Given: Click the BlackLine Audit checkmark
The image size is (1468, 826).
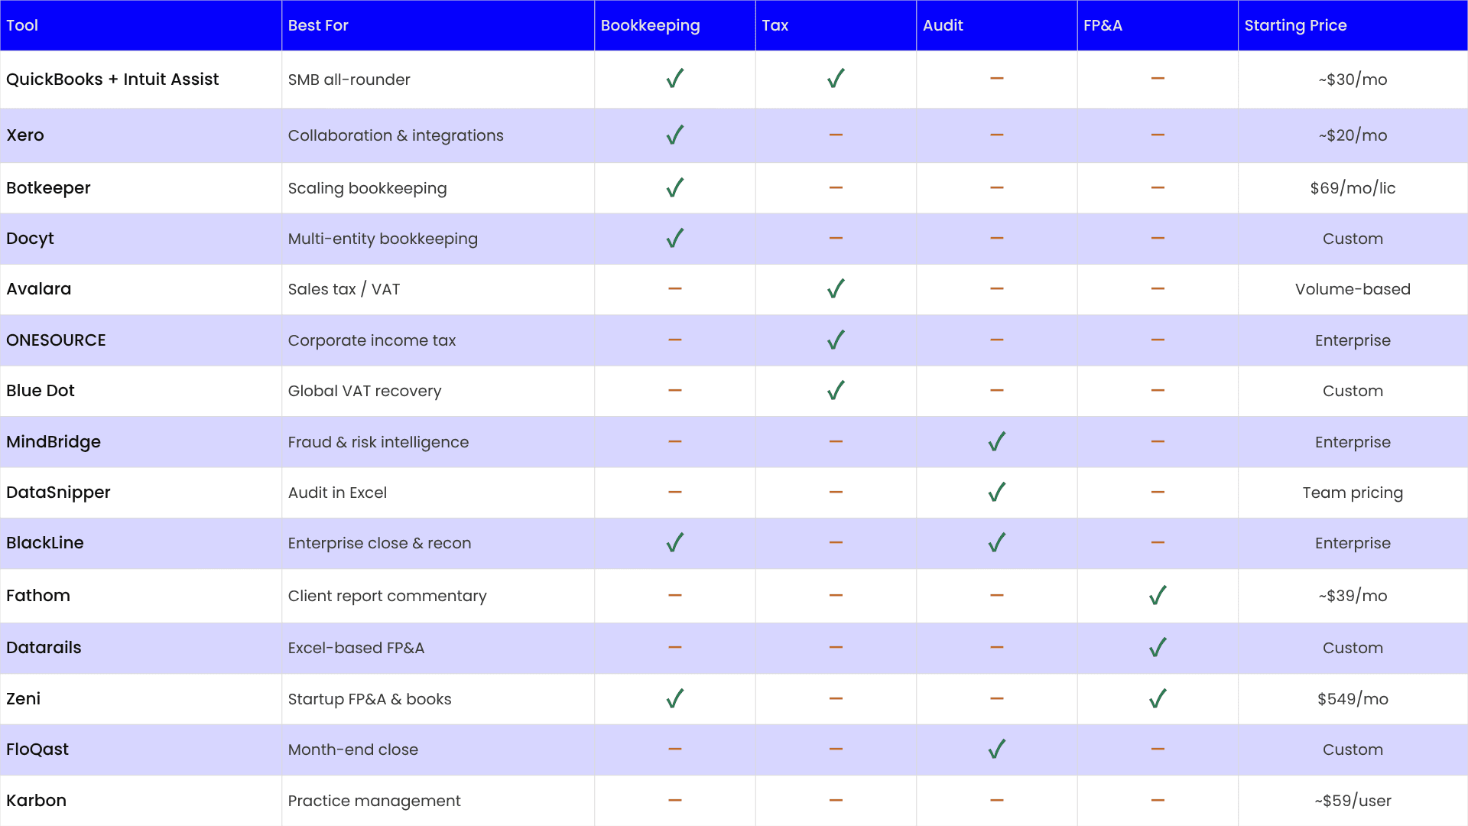Looking at the screenshot, I should pyautogui.click(x=996, y=542).
